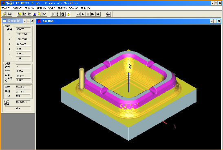Click the cylinder-shaped toolbar icon
Image resolution: width=223 pixels, height=150 pixels.
click(x=63, y=14)
